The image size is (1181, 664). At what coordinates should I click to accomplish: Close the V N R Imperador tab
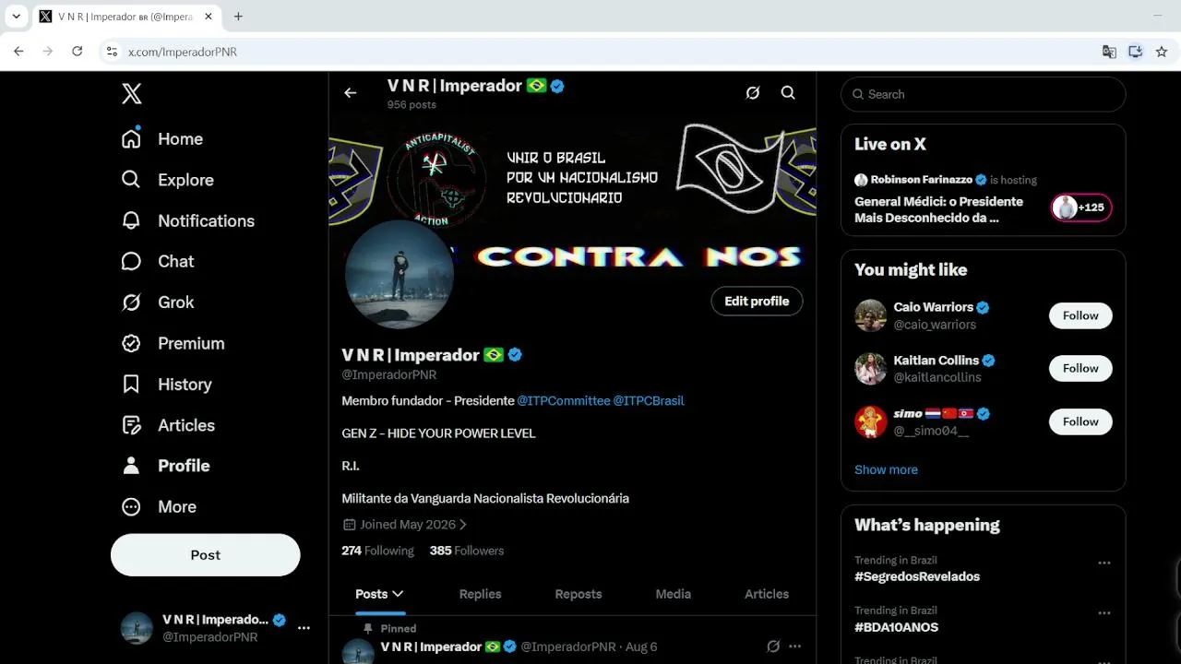(209, 17)
